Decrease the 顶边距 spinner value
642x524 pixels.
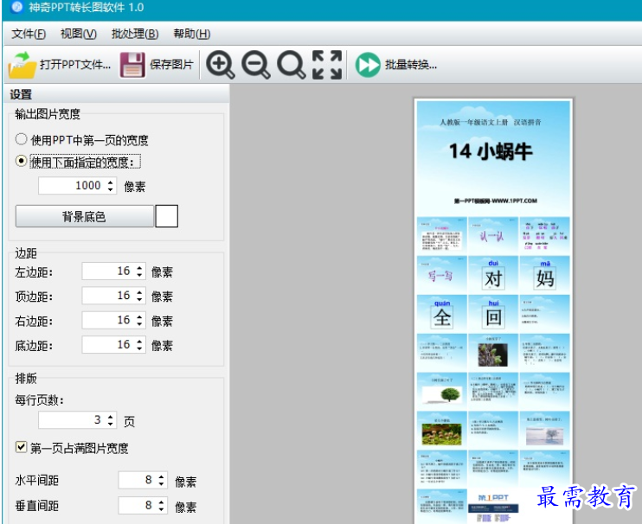(x=139, y=299)
